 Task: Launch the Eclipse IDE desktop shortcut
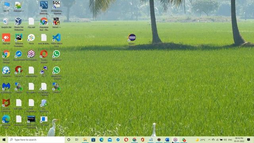coord(132,40)
